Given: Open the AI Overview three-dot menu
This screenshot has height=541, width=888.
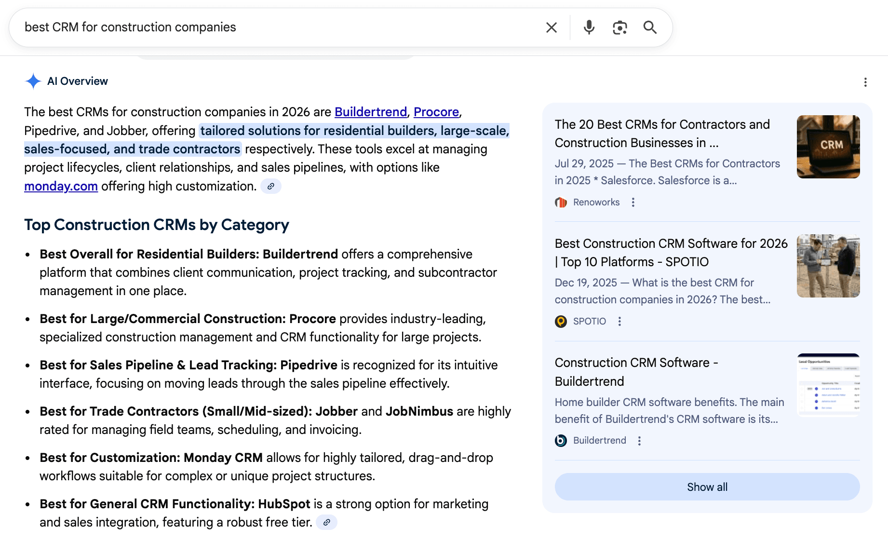Looking at the screenshot, I should [865, 82].
